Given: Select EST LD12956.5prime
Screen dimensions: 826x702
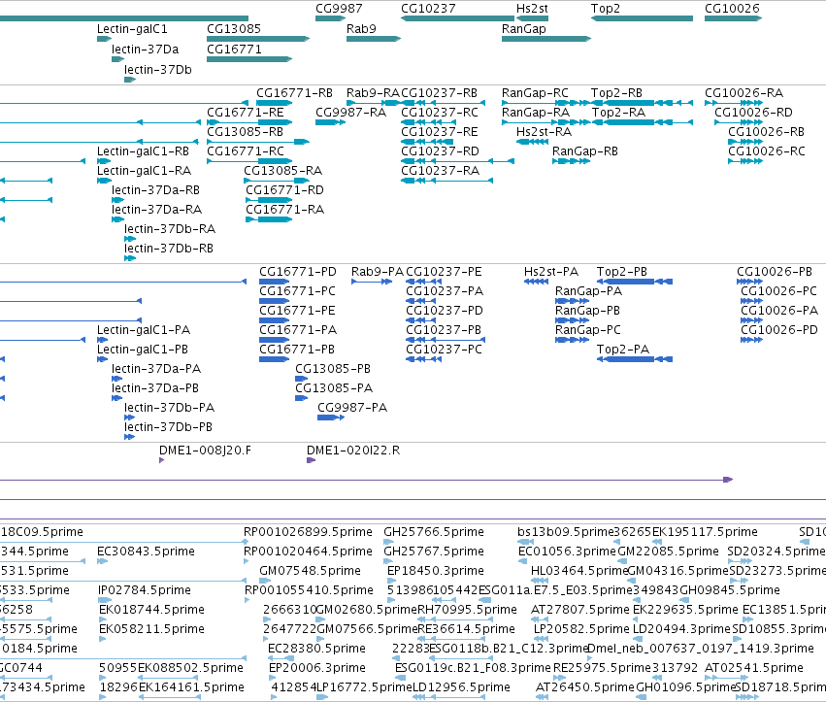Looking at the screenshot, I should pyautogui.click(x=461, y=687).
